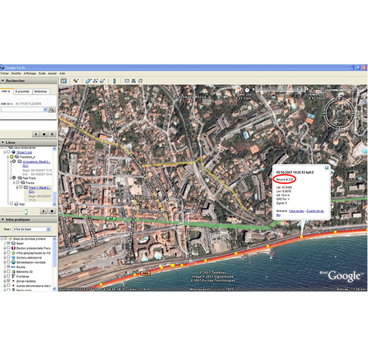Click the compass down pan arrow
This screenshot has height=340, width=368.
point(339,122)
